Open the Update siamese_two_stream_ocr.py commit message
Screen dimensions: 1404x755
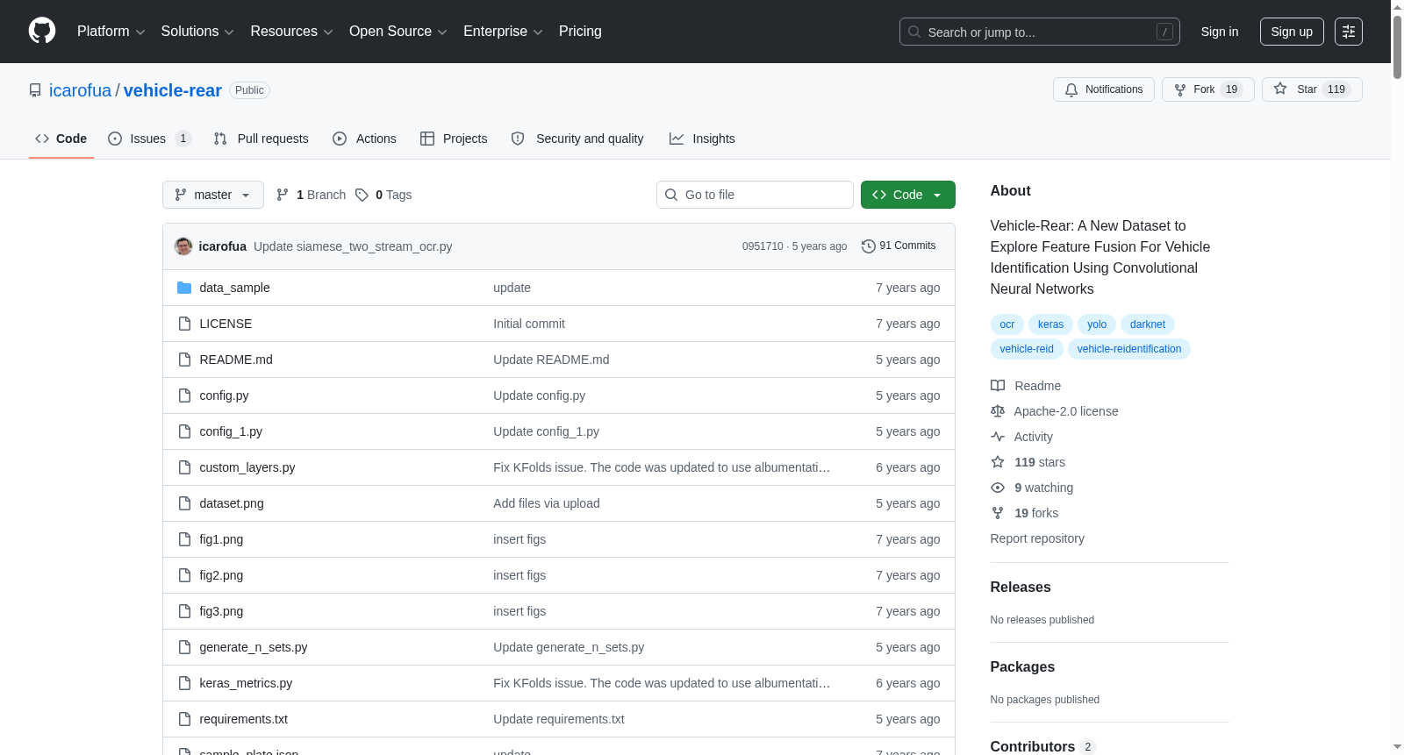click(x=353, y=246)
